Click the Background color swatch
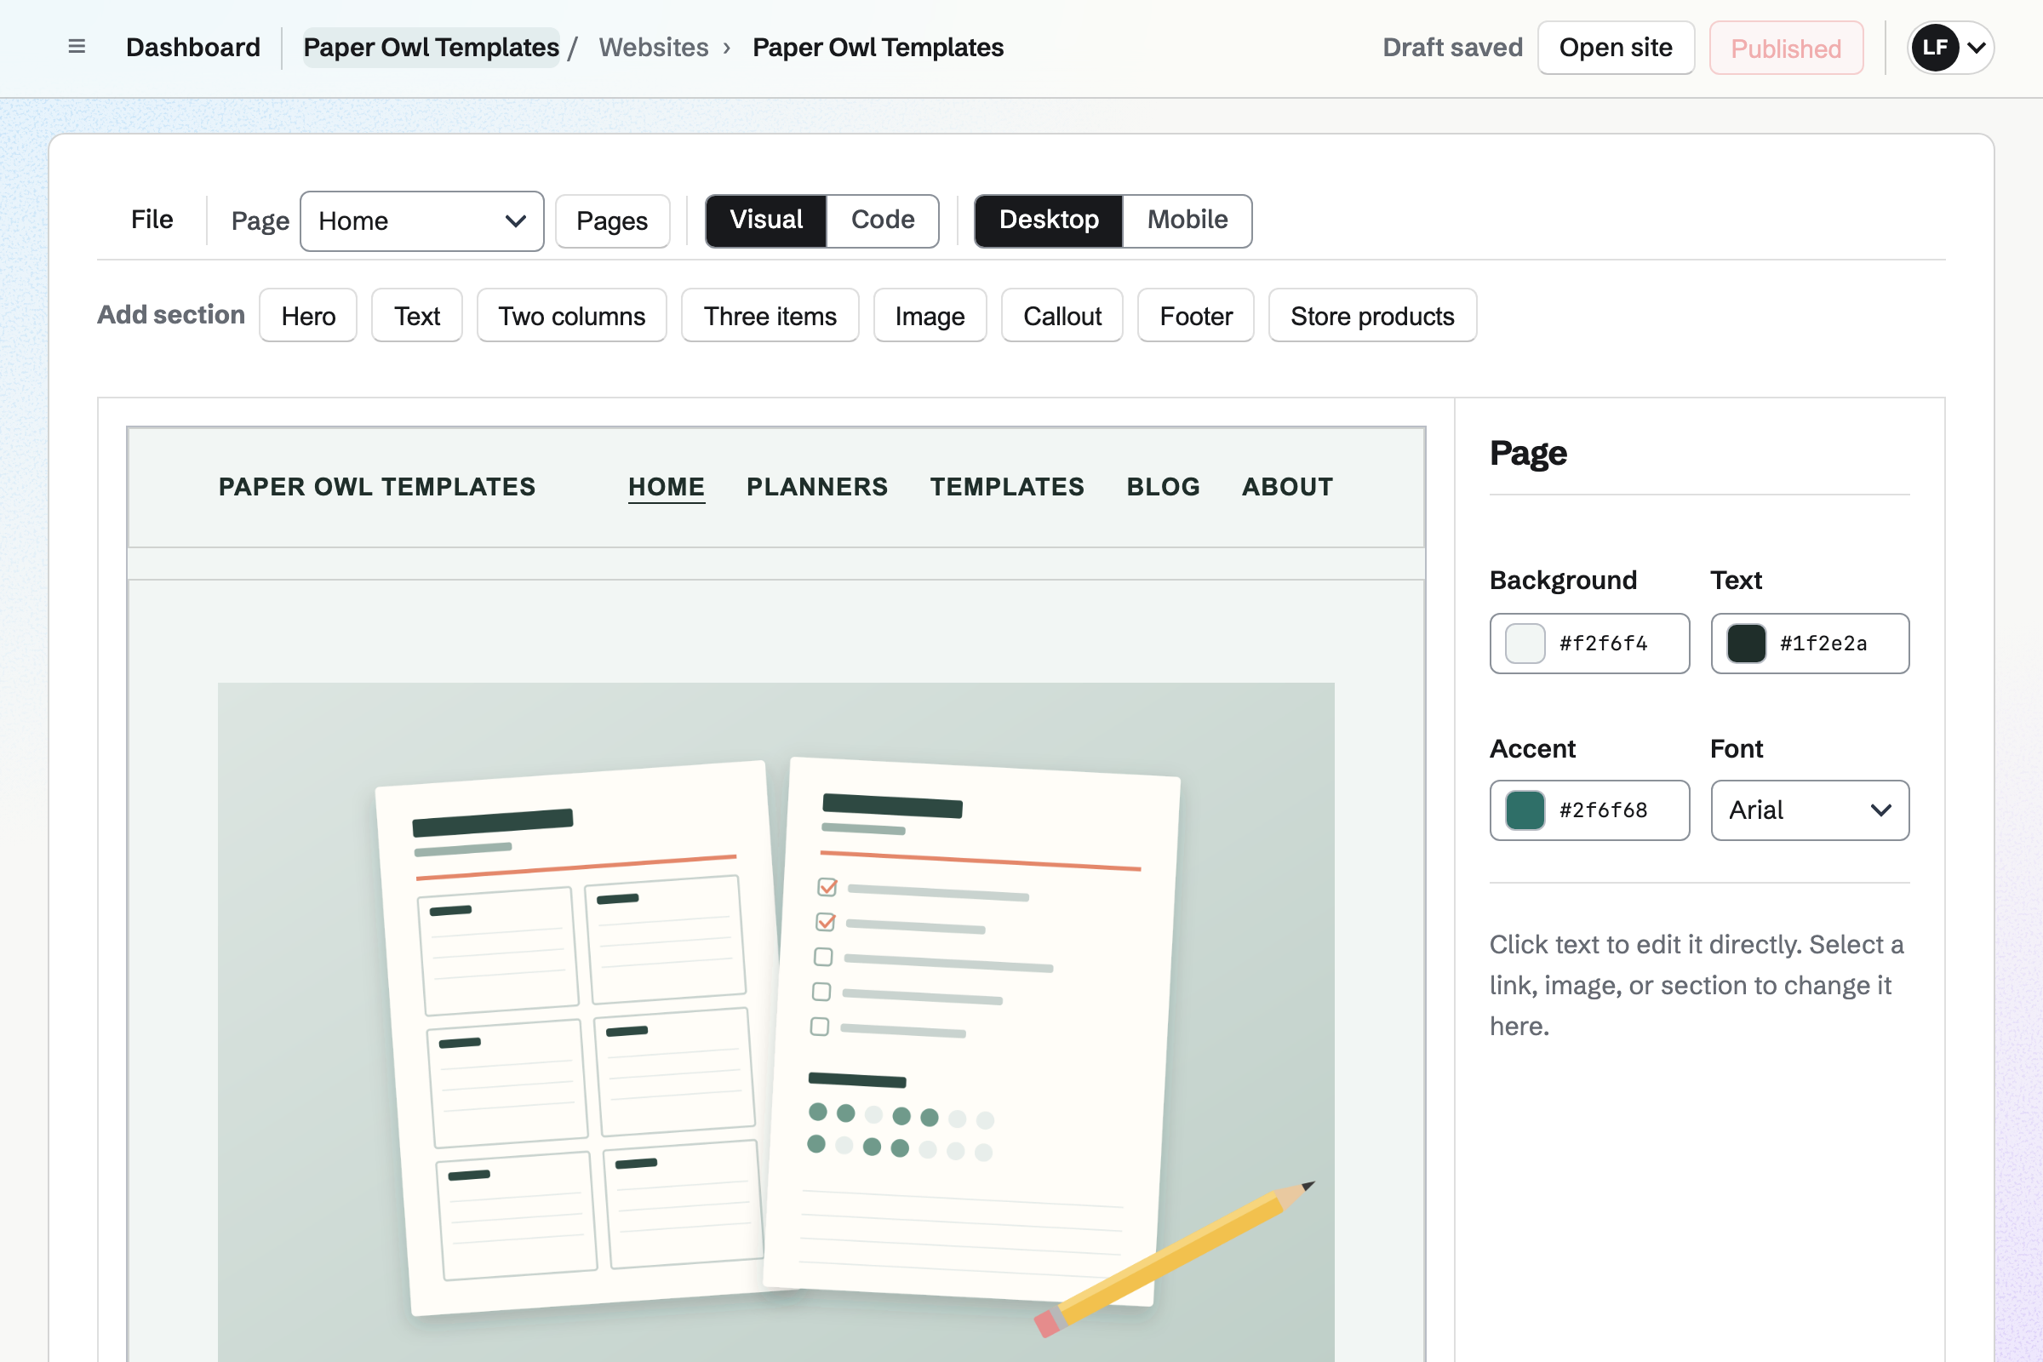 pyautogui.click(x=1525, y=643)
